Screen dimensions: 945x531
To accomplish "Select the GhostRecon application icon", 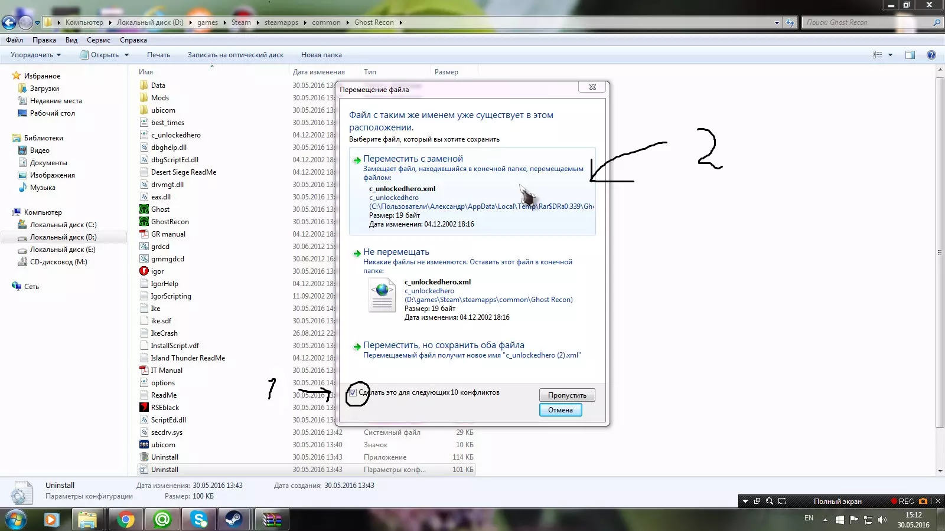I will pyautogui.click(x=144, y=222).
